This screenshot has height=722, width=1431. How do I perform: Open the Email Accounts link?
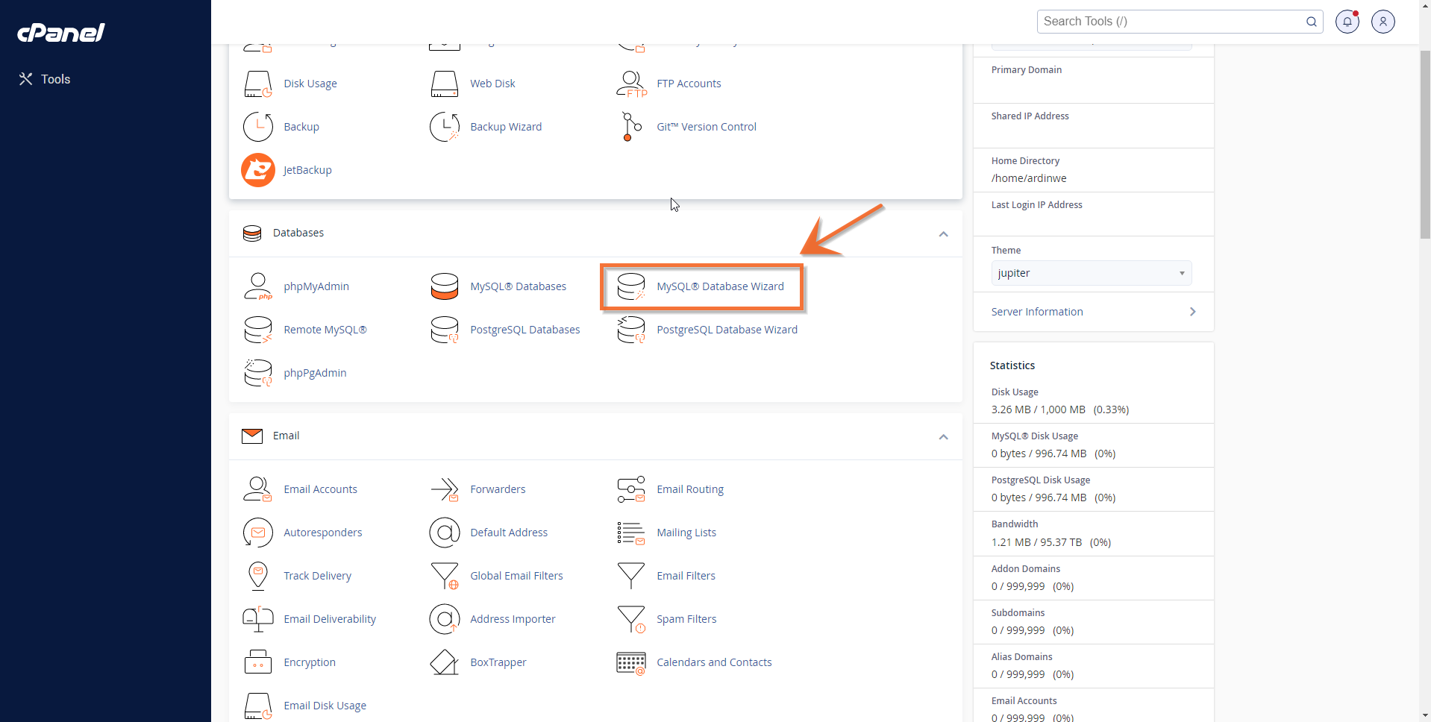[x=320, y=489]
